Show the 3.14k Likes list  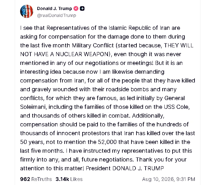(69, 179)
